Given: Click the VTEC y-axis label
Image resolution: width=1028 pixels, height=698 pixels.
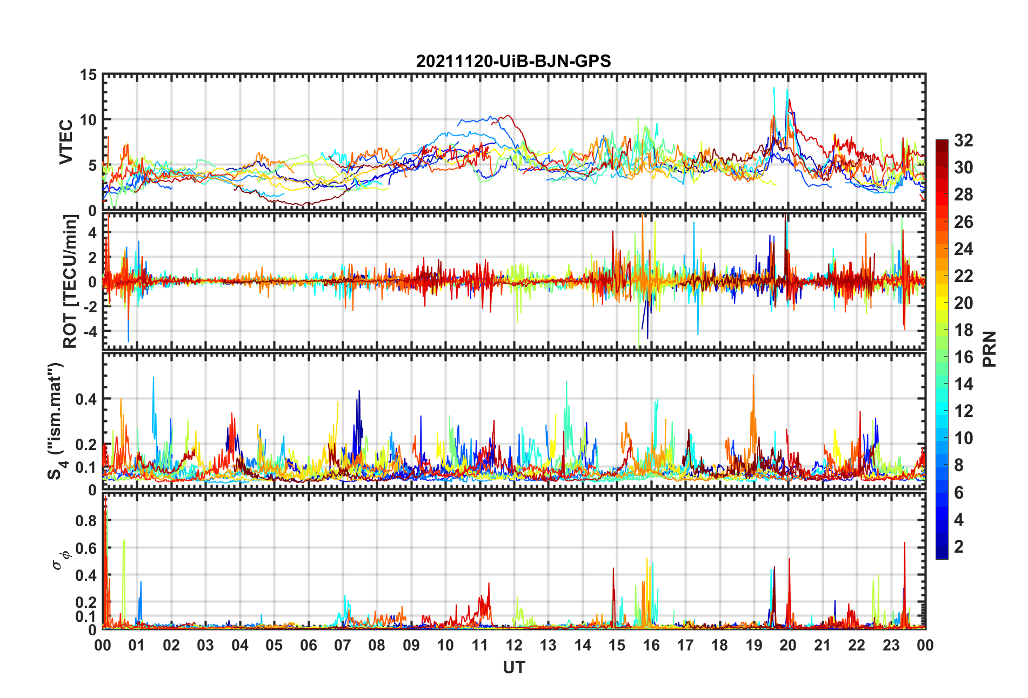Looking at the screenshot, I should point(66,142).
